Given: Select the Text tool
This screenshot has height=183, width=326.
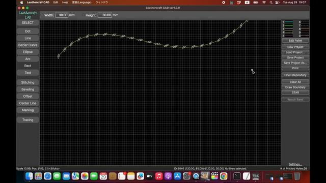Looking at the screenshot, I should click(x=28, y=73).
